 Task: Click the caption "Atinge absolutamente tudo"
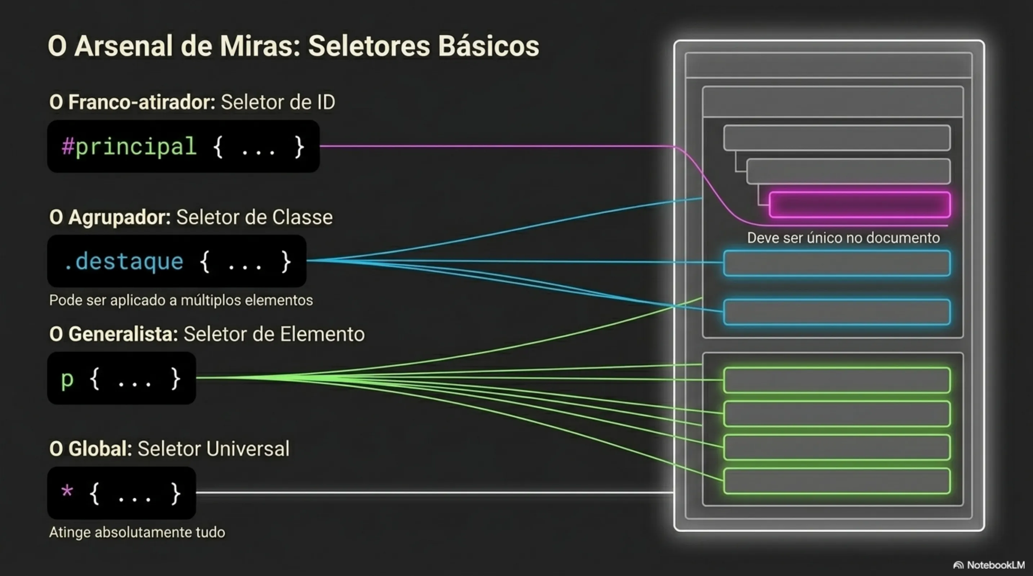pyautogui.click(x=137, y=532)
